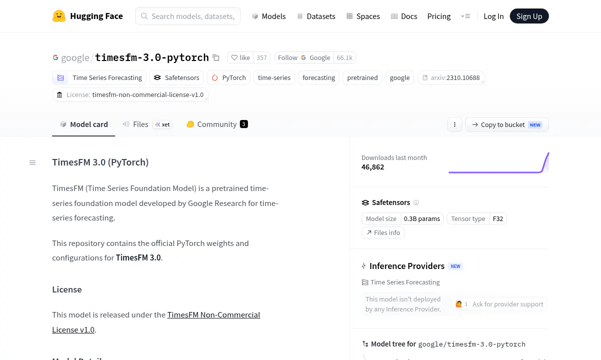Focus the search models input field

point(188,16)
